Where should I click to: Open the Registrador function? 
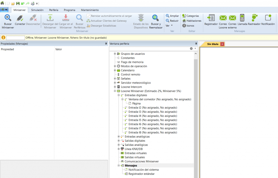(x=211, y=20)
